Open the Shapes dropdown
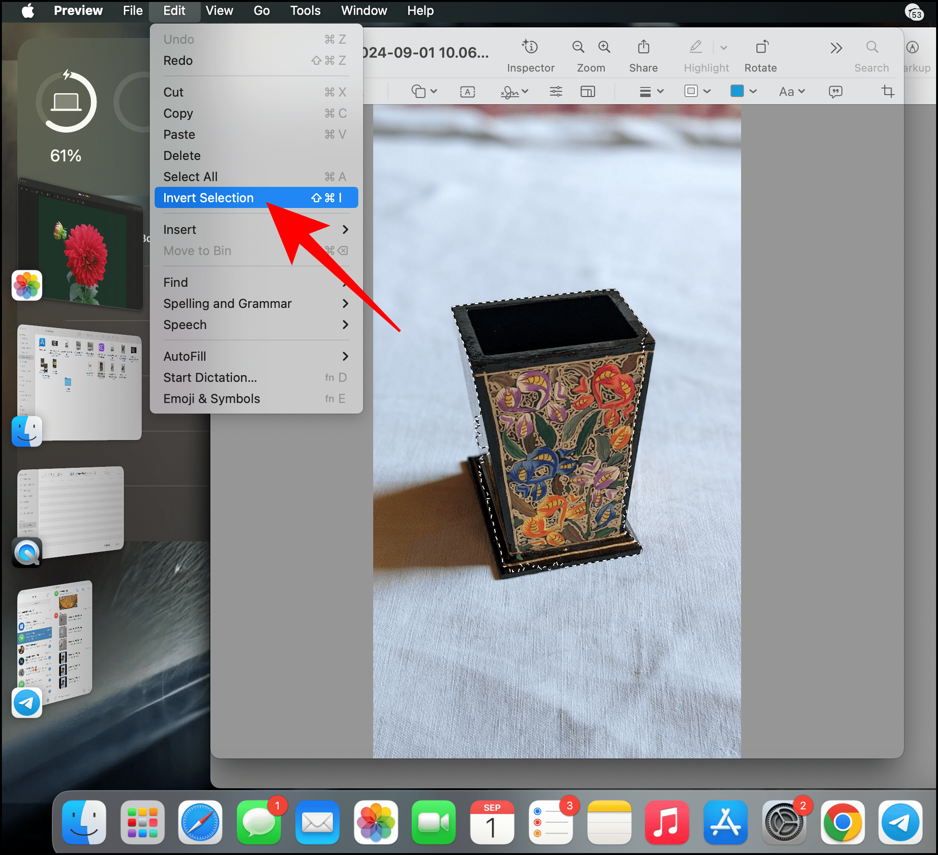Viewport: 938px width, 855px height. click(425, 91)
